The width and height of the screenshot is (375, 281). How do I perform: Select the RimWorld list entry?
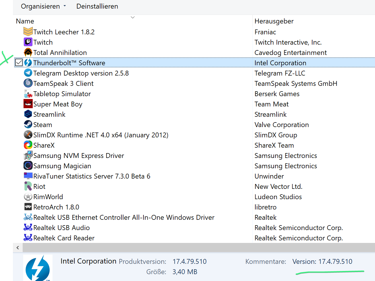point(48,197)
